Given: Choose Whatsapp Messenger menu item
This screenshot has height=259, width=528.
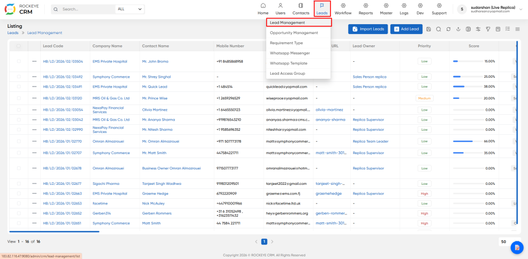Looking at the screenshot, I should (299, 53).
